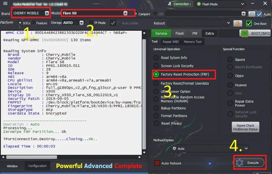Click the gear icon in Method/Option
The width and height of the screenshot is (272, 174).
(174, 148)
